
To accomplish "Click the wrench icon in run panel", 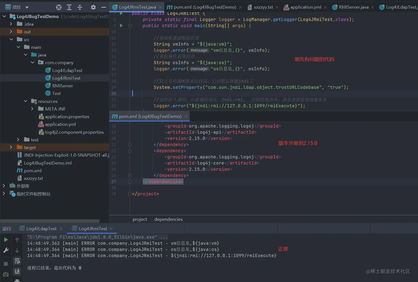I will [6, 250].
